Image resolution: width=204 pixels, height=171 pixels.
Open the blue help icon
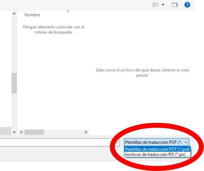(x=187, y=5)
